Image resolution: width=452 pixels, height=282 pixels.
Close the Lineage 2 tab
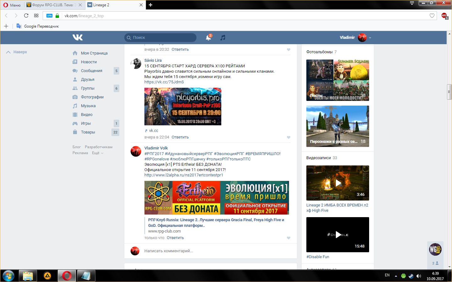pyautogui.click(x=141, y=5)
